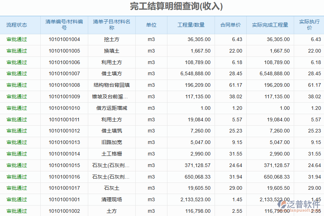Sort by the 实际完成工程量 column header

[x=269, y=25]
